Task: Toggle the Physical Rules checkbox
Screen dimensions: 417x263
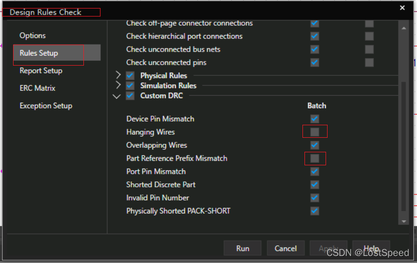Action: click(130, 76)
